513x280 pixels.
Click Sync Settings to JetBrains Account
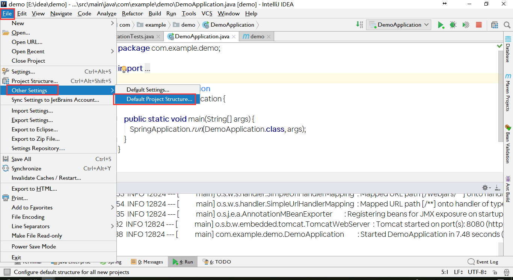58,100
